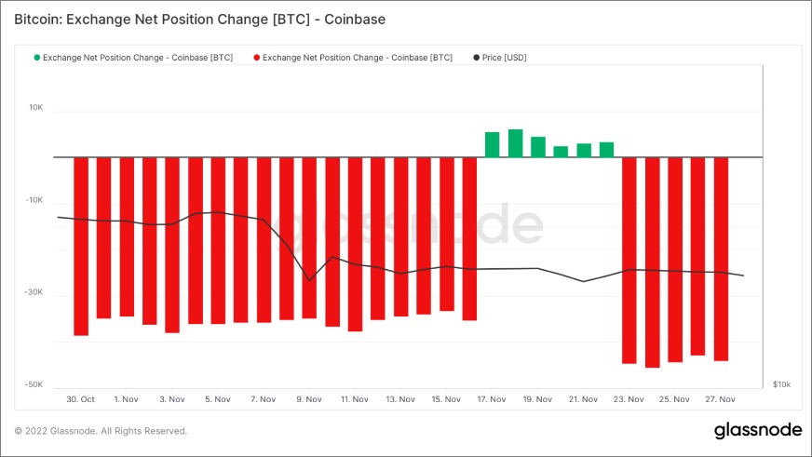Viewport: 812px width, 457px height.
Task: Select the tallest green bar on 18 Nov
Action: [515, 143]
